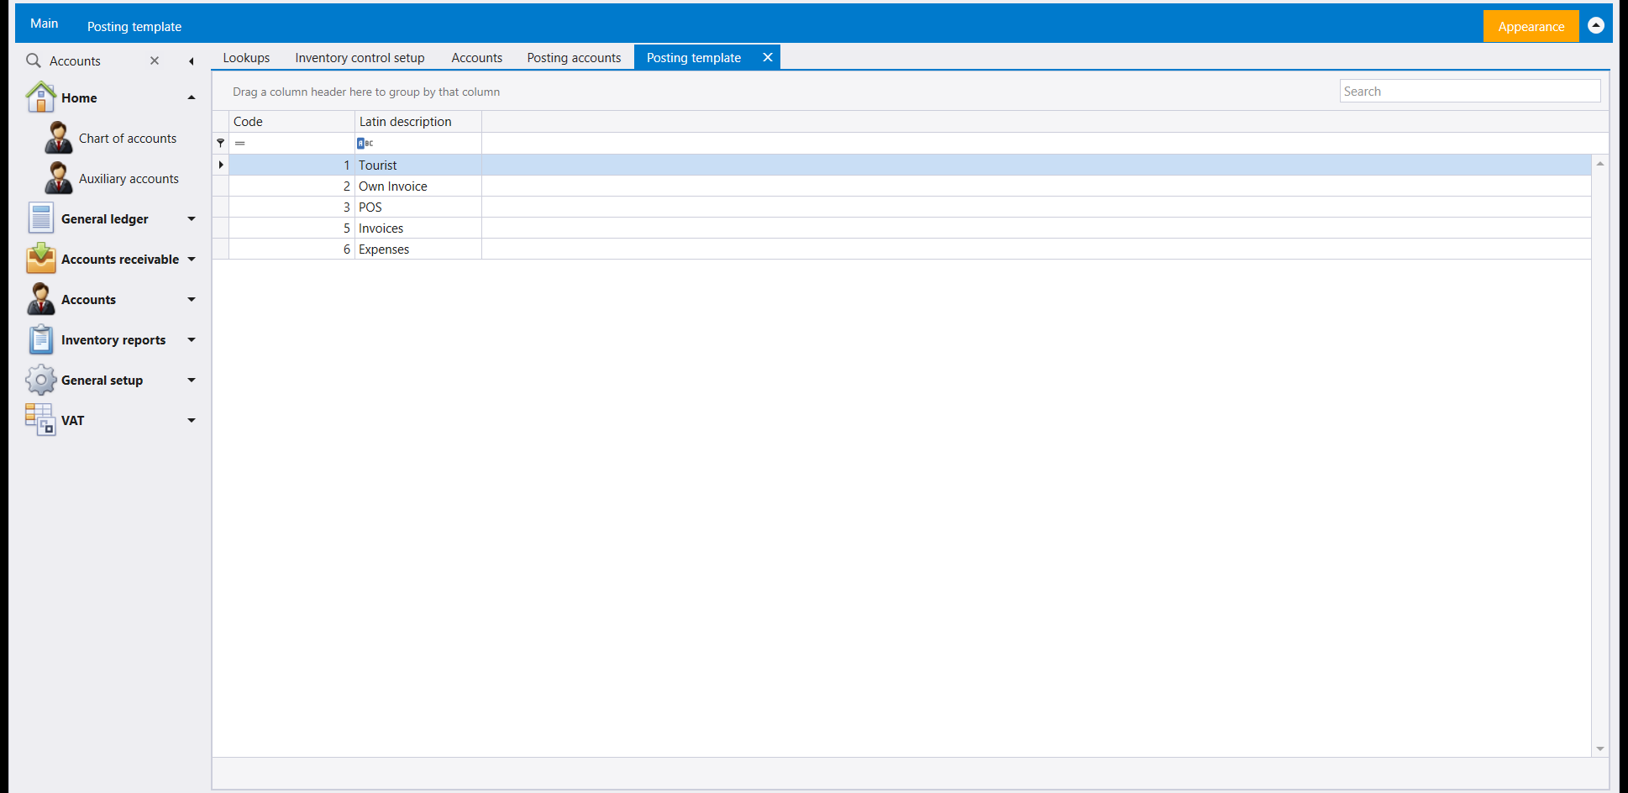Click the General ledger icon
This screenshot has height=793, width=1628.
tap(40, 218)
